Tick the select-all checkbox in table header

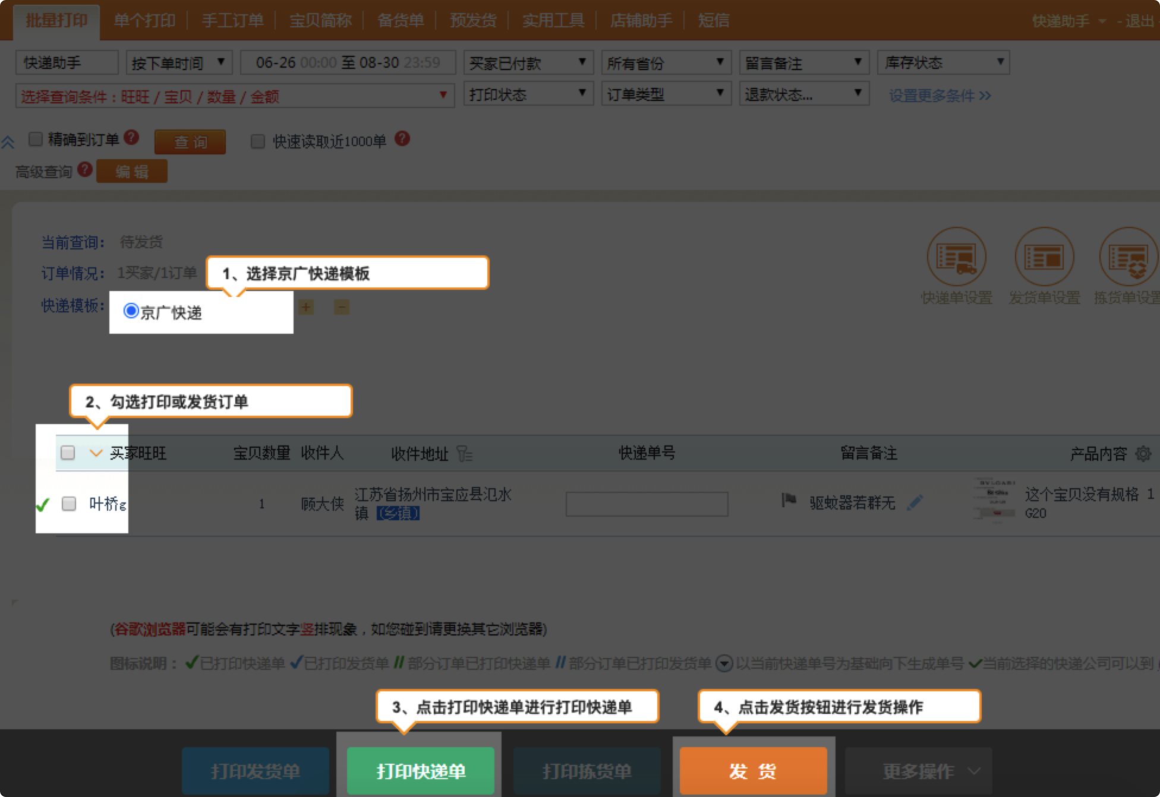point(68,453)
